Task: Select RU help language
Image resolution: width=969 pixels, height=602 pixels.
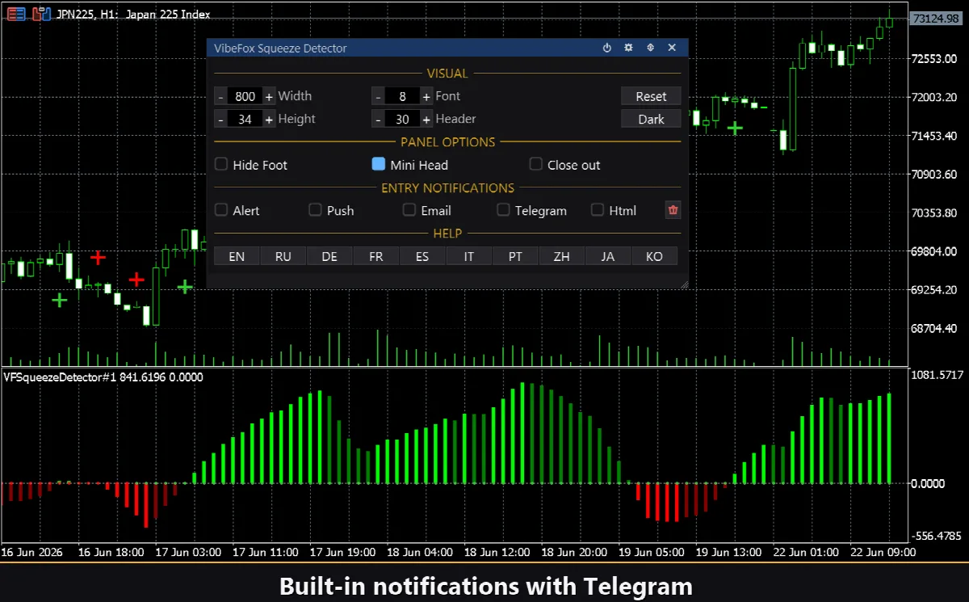Action: (x=283, y=256)
